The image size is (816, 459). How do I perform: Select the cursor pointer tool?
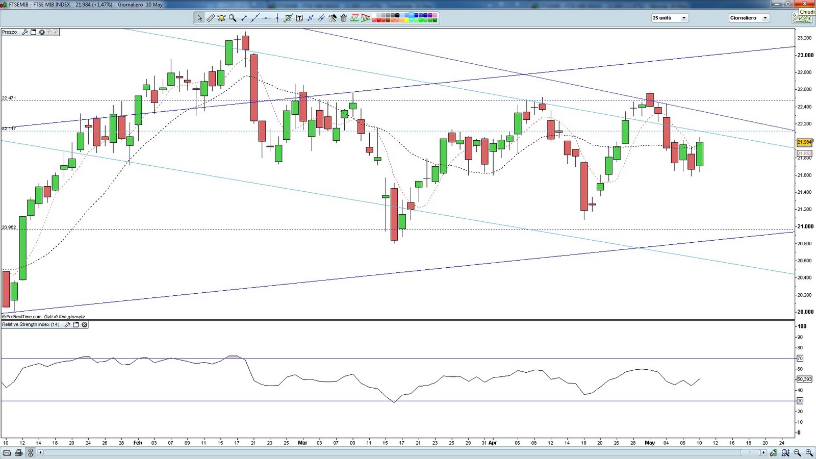199,18
